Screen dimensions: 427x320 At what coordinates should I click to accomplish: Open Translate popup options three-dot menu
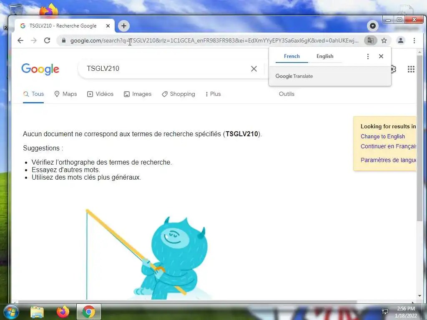point(368,56)
